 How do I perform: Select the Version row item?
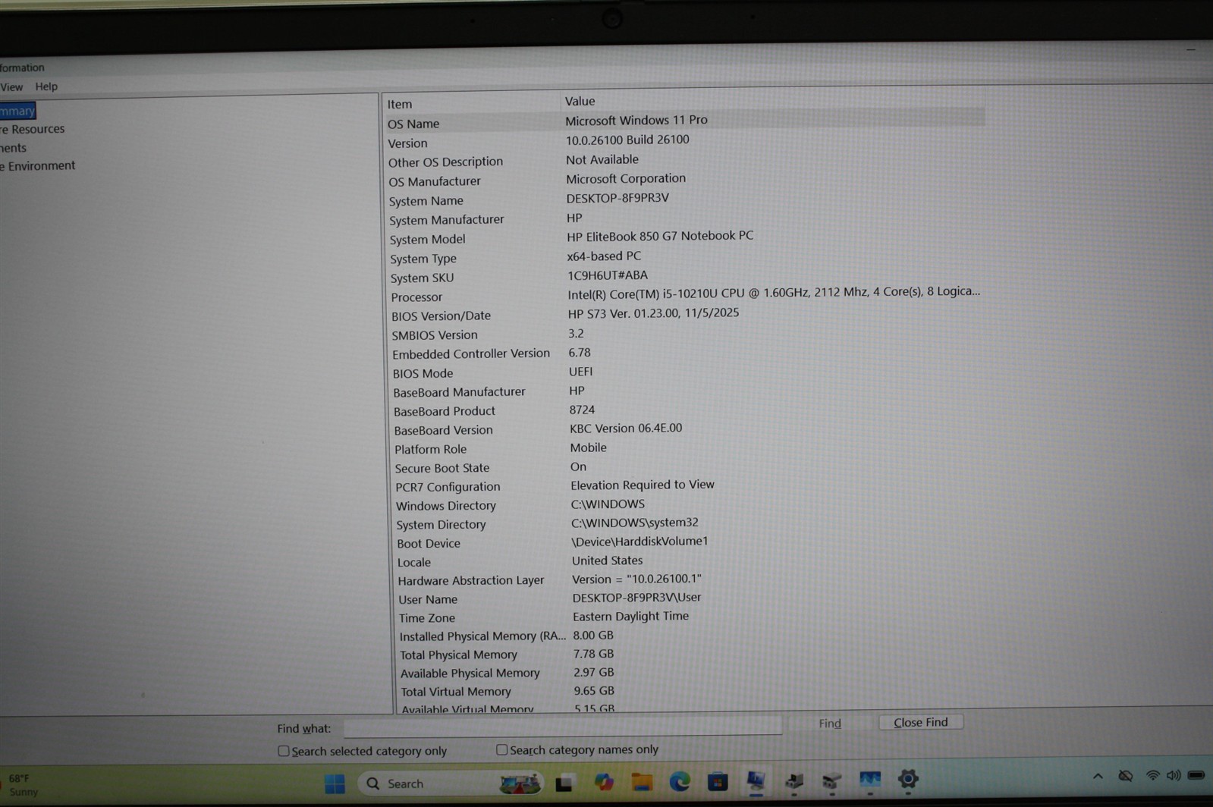pos(407,143)
